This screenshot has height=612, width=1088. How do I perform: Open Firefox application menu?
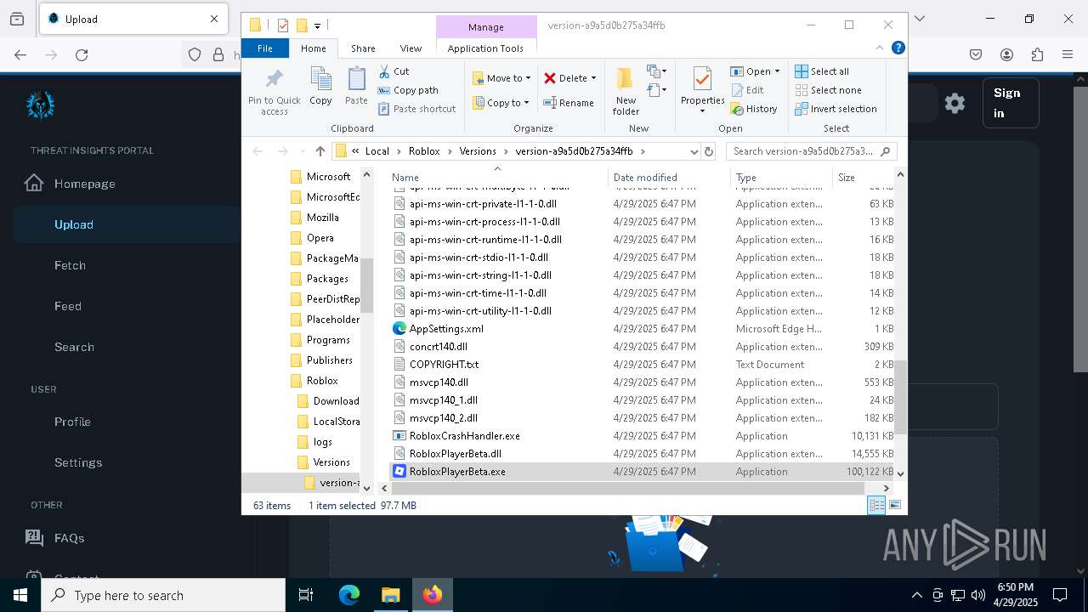[x=1068, y=54]
